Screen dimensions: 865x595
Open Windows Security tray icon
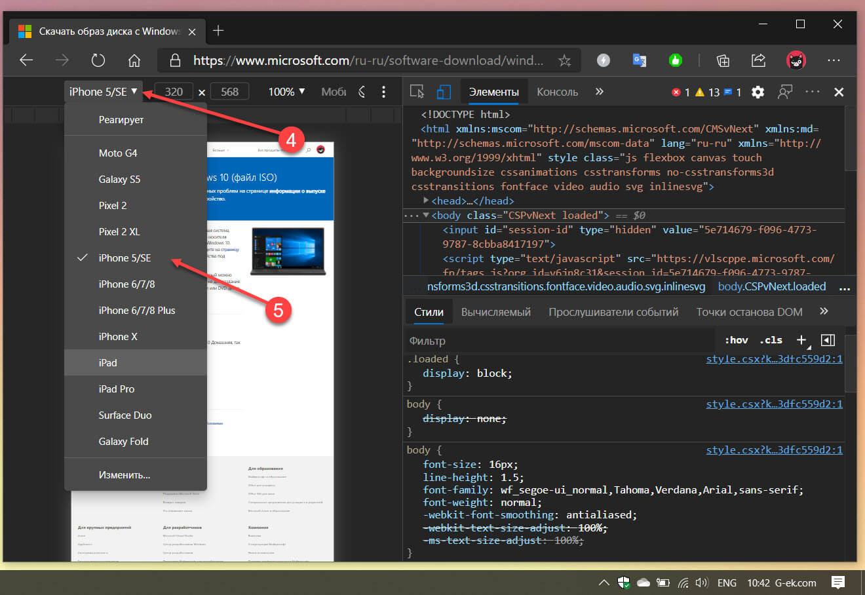click(x=624, y=582)
